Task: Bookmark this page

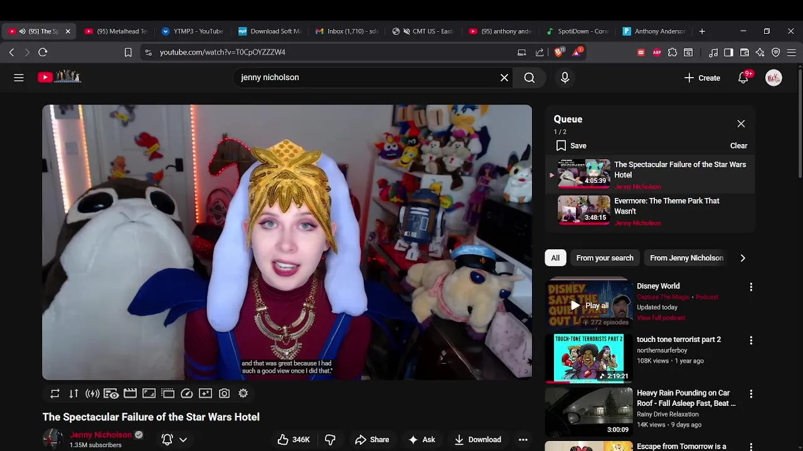Action: click(x=128, y=53)
